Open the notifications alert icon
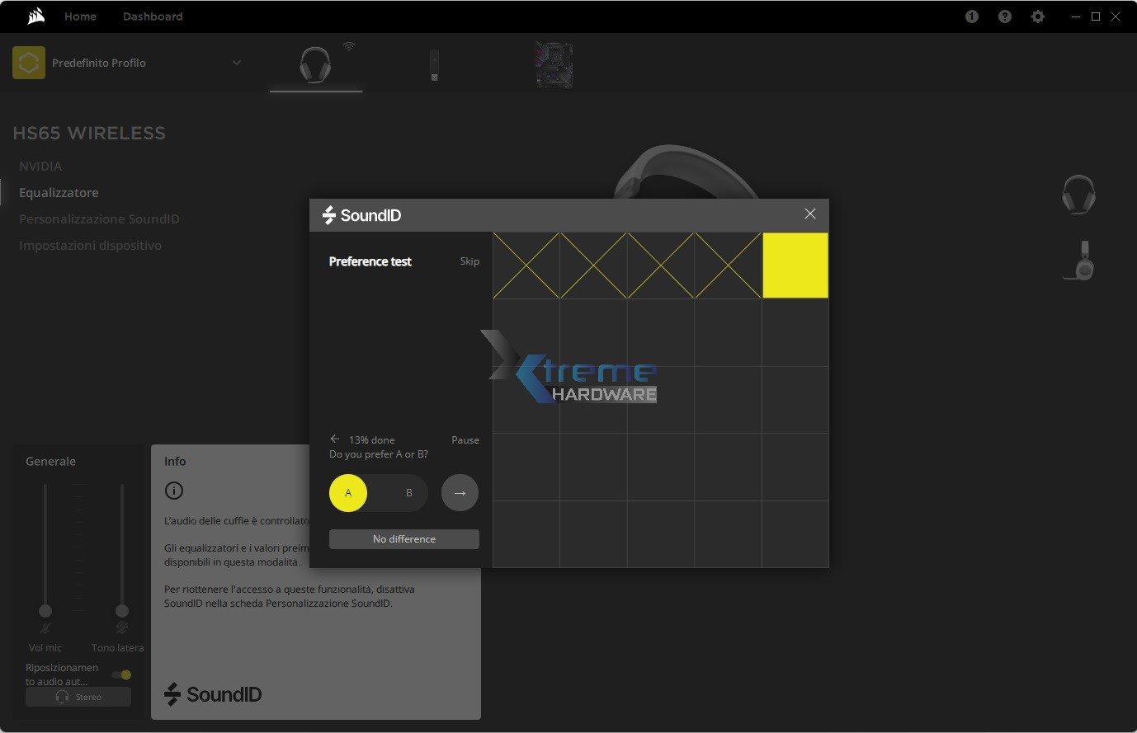This screenshot has width=1137, height=733. click(971, 16)
